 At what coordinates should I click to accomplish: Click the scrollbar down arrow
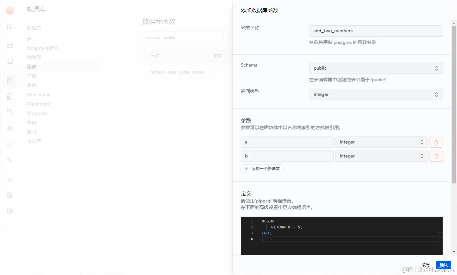click(454, 252)
